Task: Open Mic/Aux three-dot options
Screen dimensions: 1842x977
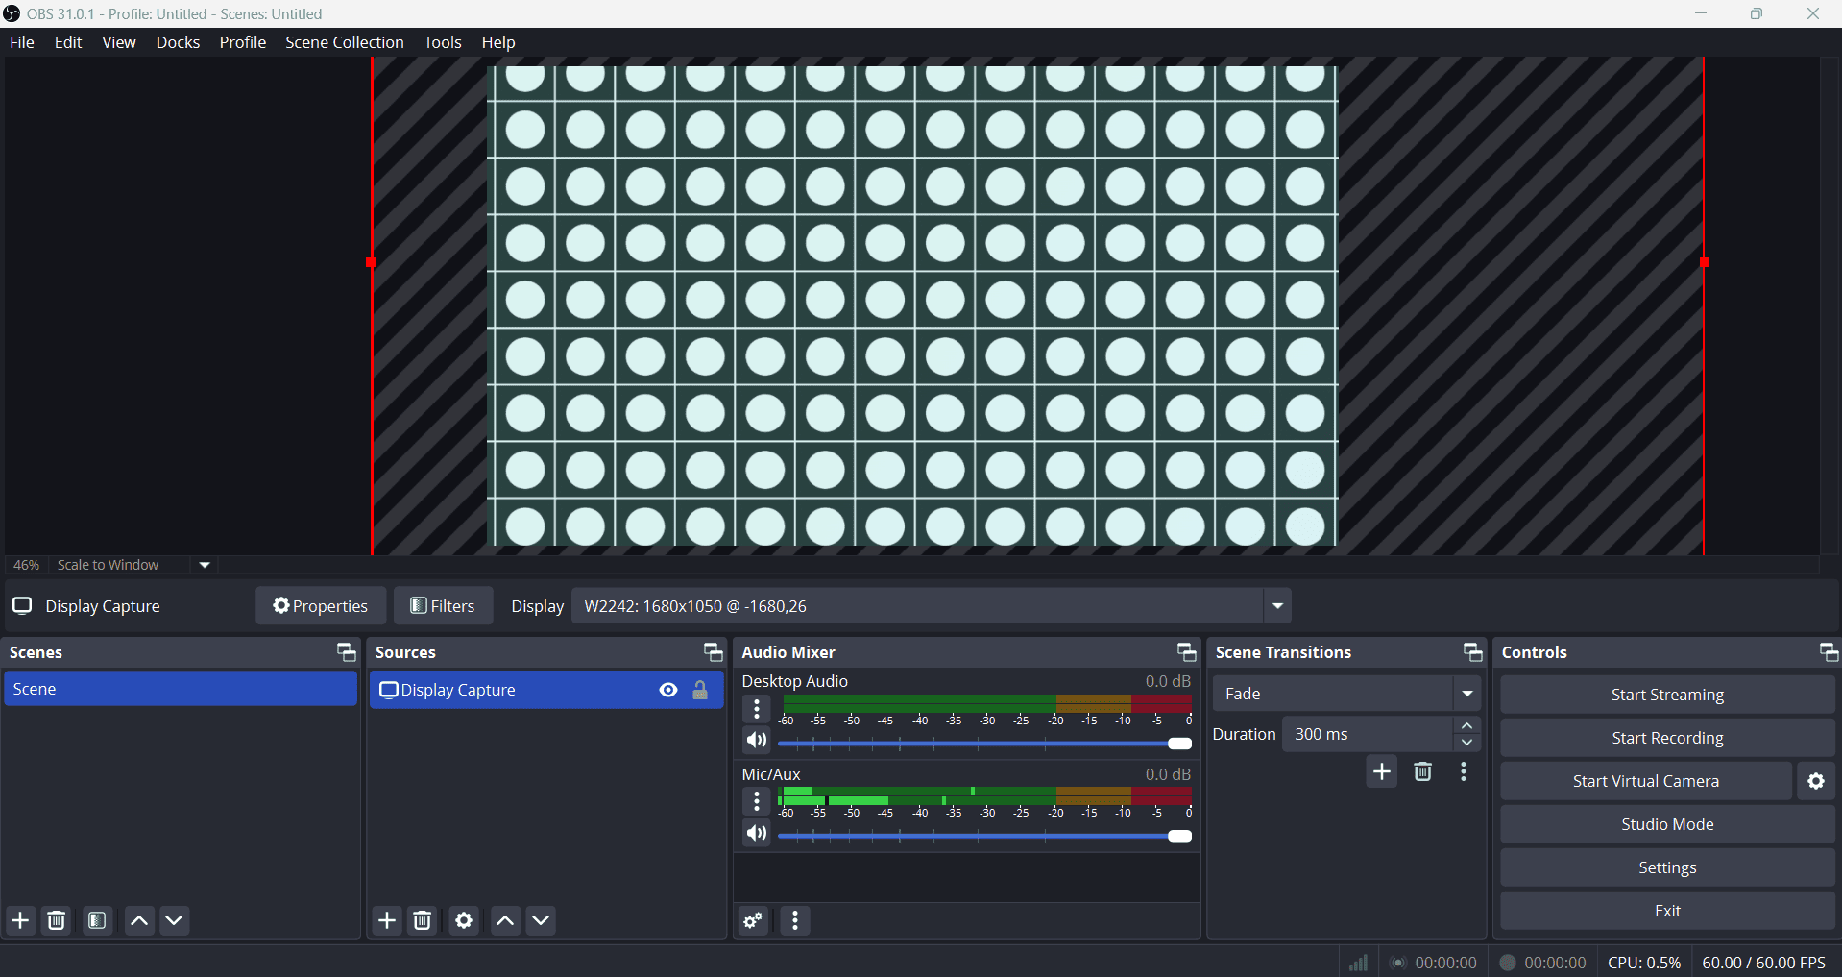Action: point(757,801)
